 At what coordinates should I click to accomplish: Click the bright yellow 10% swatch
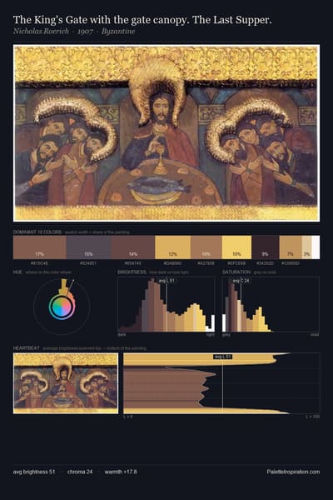(x=236, y=247)
